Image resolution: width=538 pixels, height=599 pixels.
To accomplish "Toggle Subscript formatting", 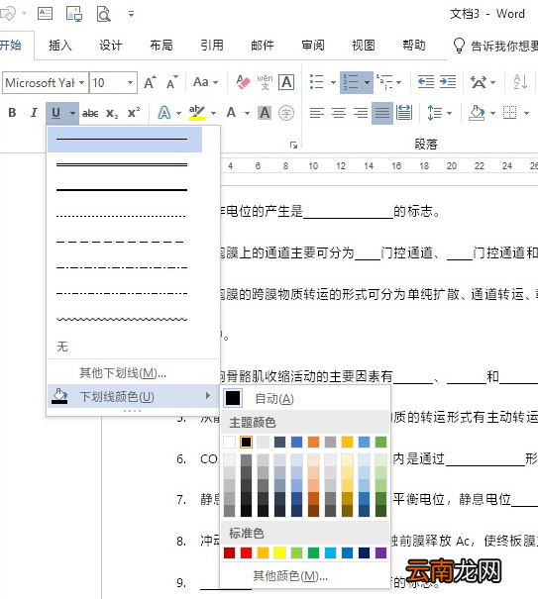I will coord(112,113).
